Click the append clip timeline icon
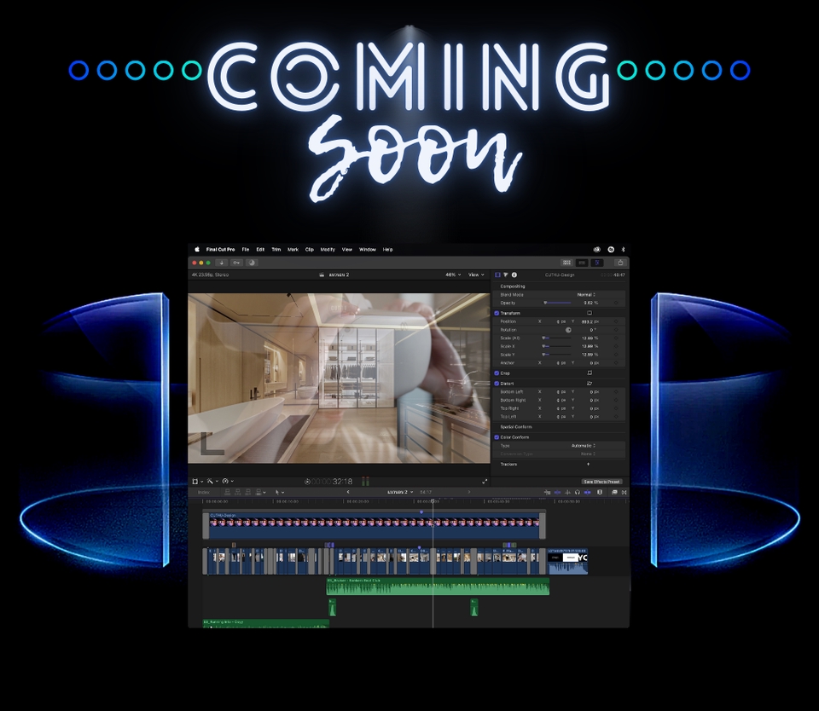The image size is (819, 711). (248, 492)
